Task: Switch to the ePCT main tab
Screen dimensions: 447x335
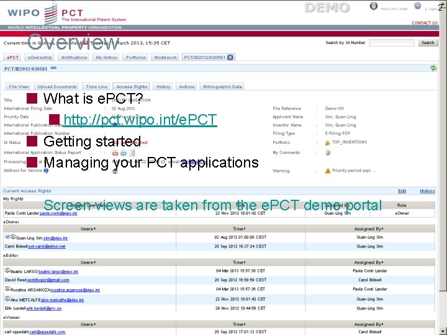Action: (x=12, y=57)
